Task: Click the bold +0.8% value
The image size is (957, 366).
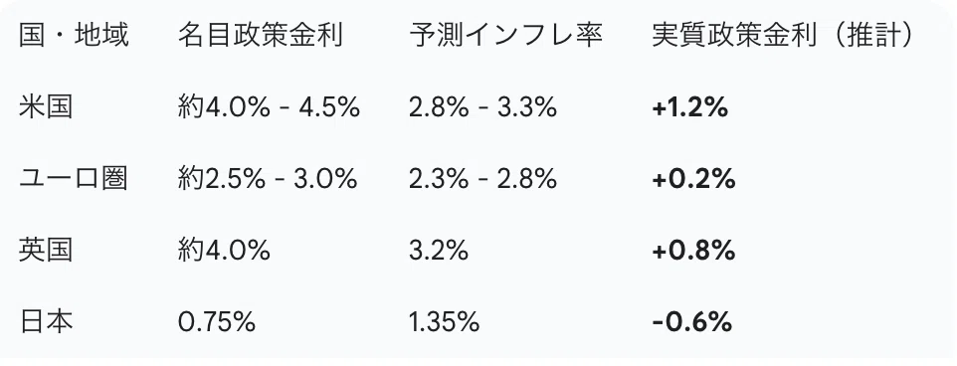Action: coord(692,251)
